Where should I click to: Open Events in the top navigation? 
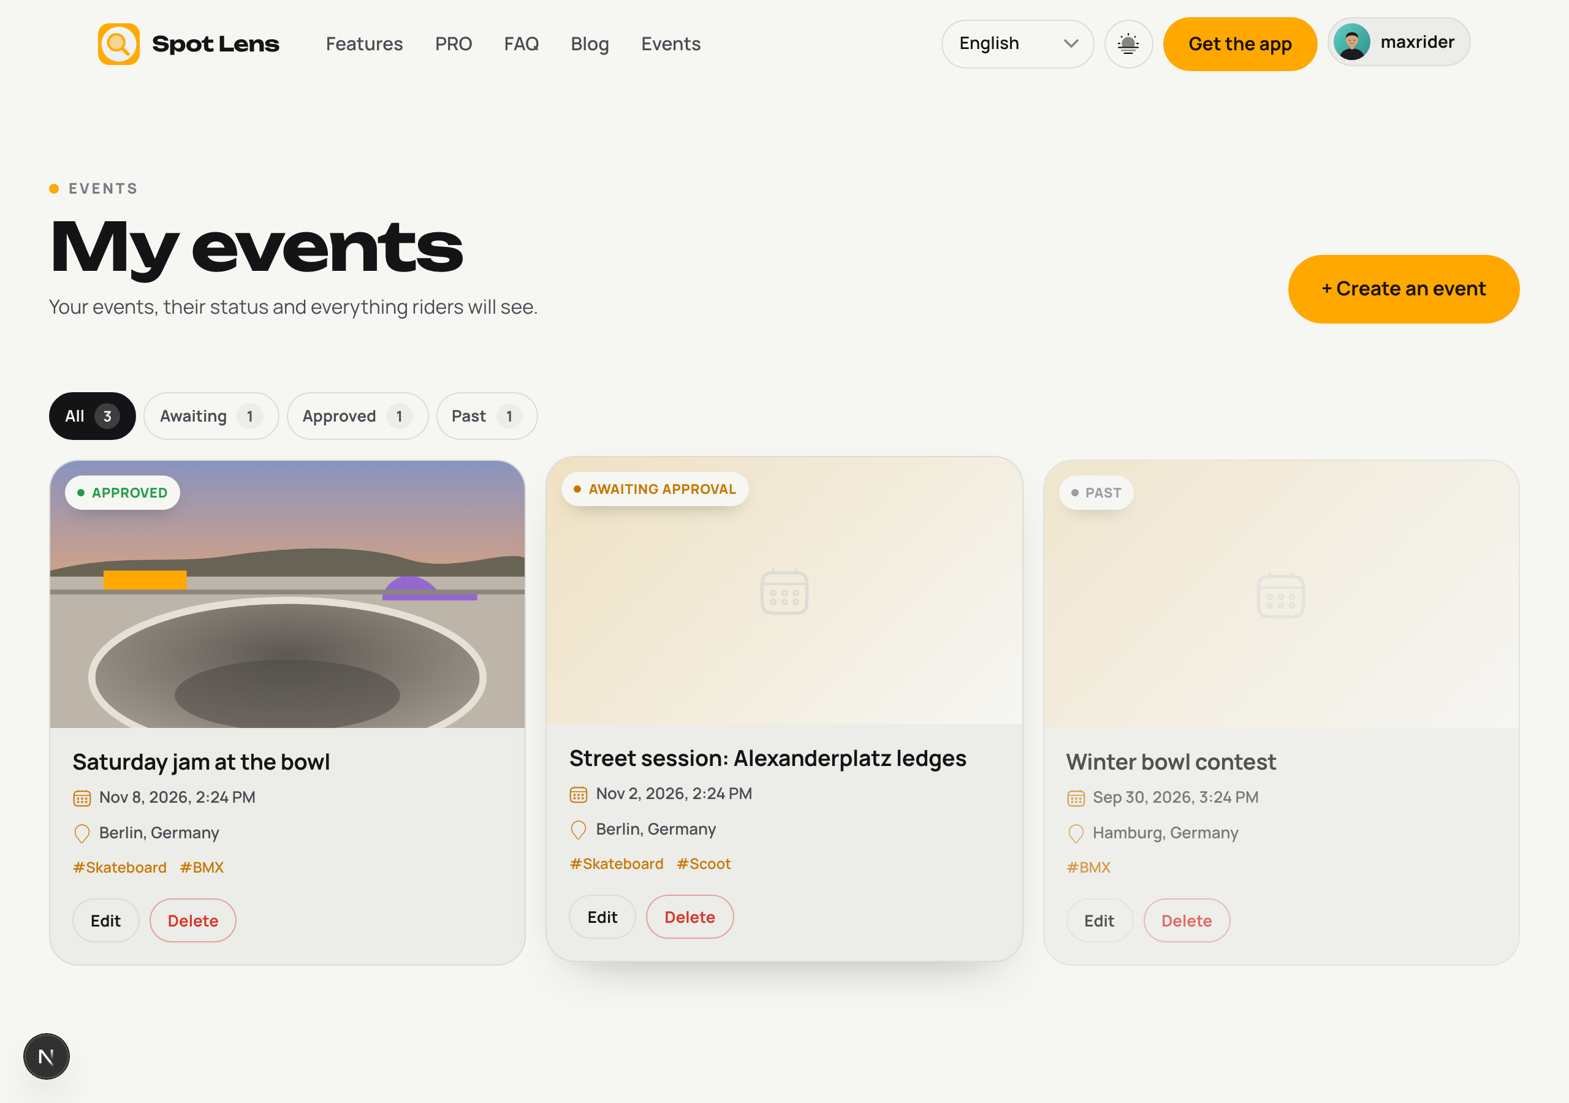pyautogui.click(x=671, y=44)
